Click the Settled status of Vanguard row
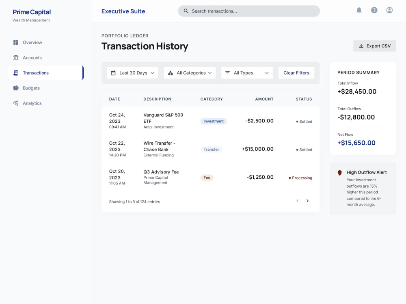The height and width of the screenshot is (304, 406). pos(304,122)
